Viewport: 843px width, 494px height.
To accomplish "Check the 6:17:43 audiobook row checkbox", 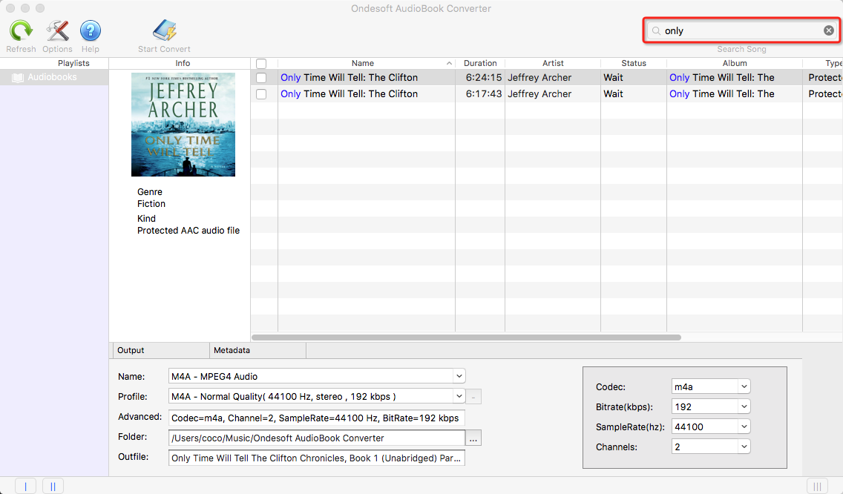I will [261, 94].
